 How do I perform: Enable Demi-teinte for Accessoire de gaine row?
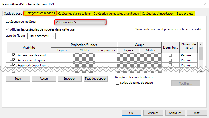170,60
